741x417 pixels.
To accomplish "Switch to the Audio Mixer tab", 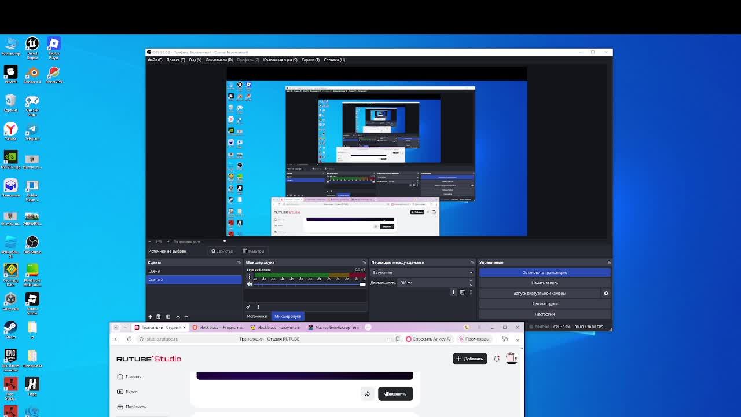I will click(288, 316).
